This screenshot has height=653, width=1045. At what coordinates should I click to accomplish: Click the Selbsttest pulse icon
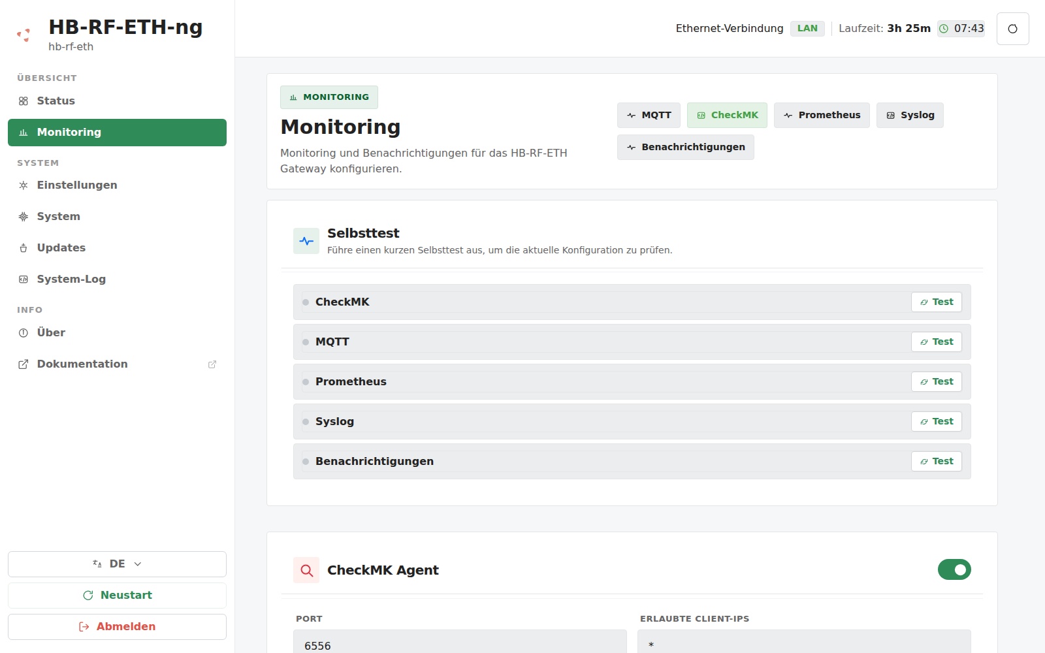point(306,241)
